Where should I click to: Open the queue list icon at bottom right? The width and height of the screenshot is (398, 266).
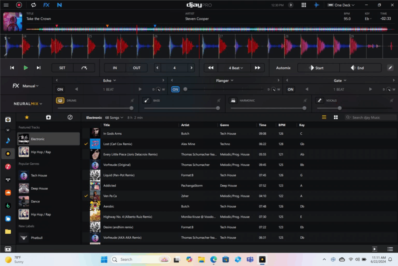pos(390,249)
